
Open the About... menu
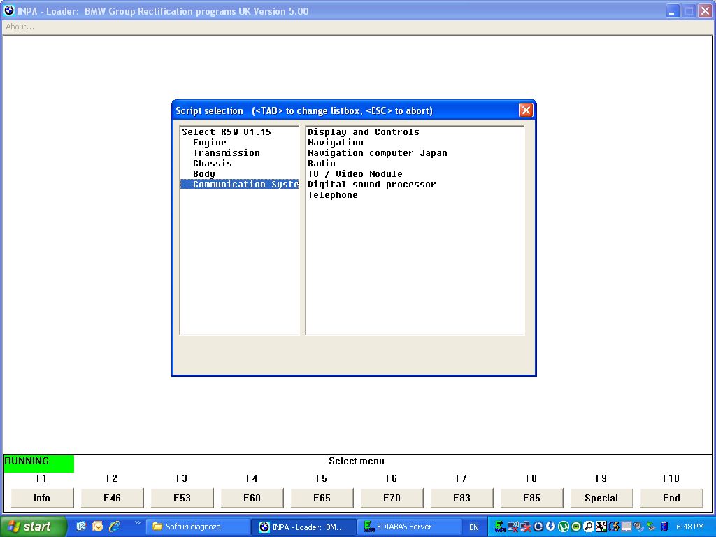tap(20, 27)
